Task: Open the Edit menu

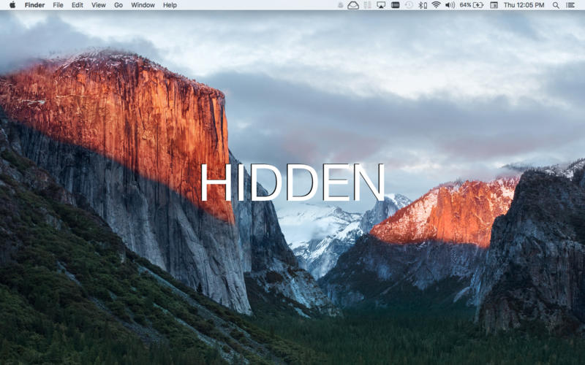Action: 78,5
